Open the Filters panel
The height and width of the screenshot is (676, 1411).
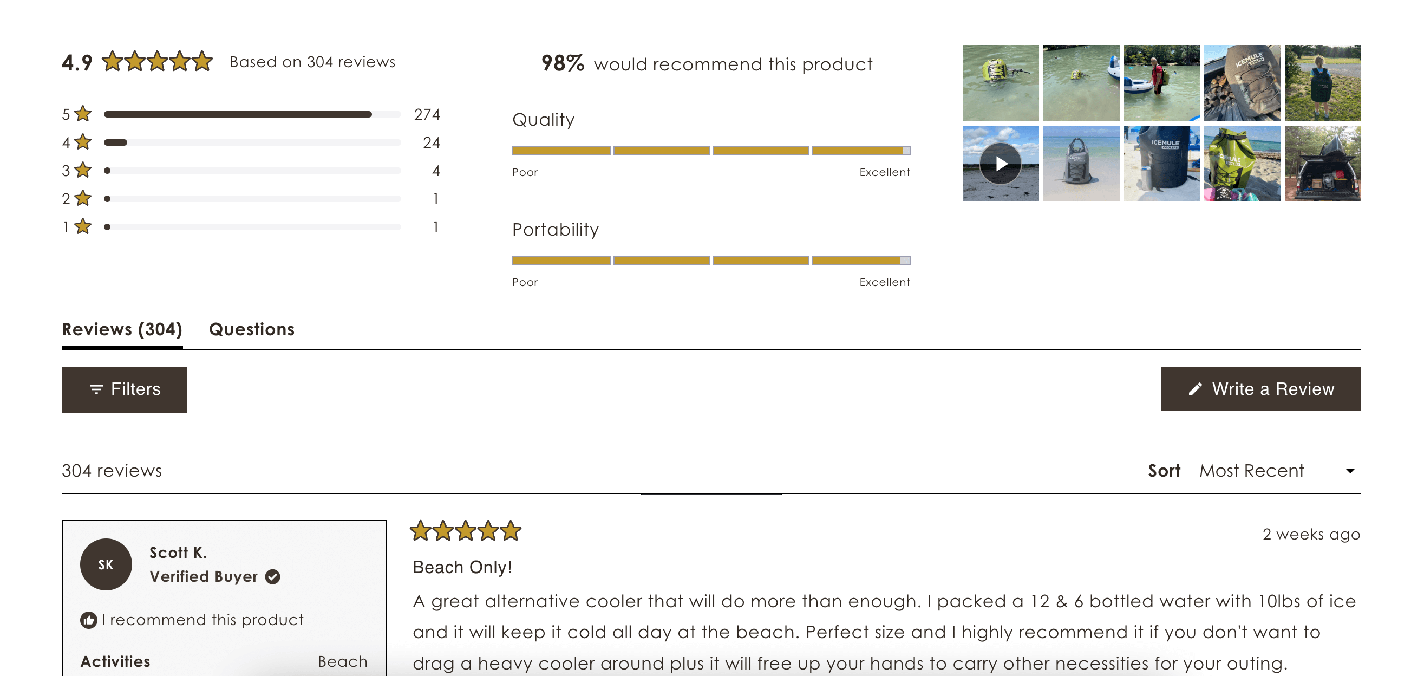125,389
